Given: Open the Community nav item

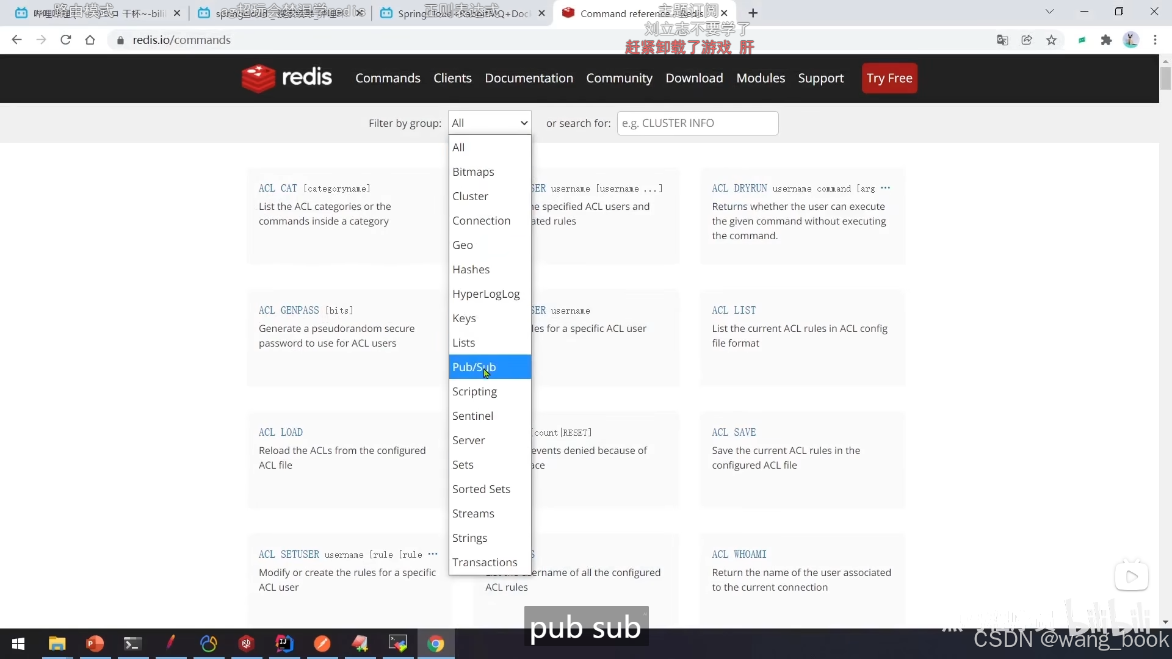Looking at the screenshot, I should 619,78.
